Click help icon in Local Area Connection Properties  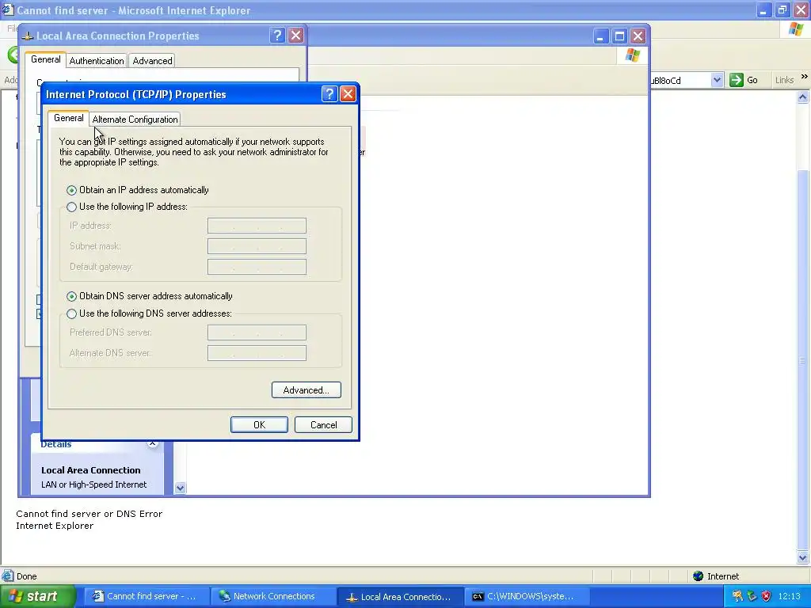point(277,35)
